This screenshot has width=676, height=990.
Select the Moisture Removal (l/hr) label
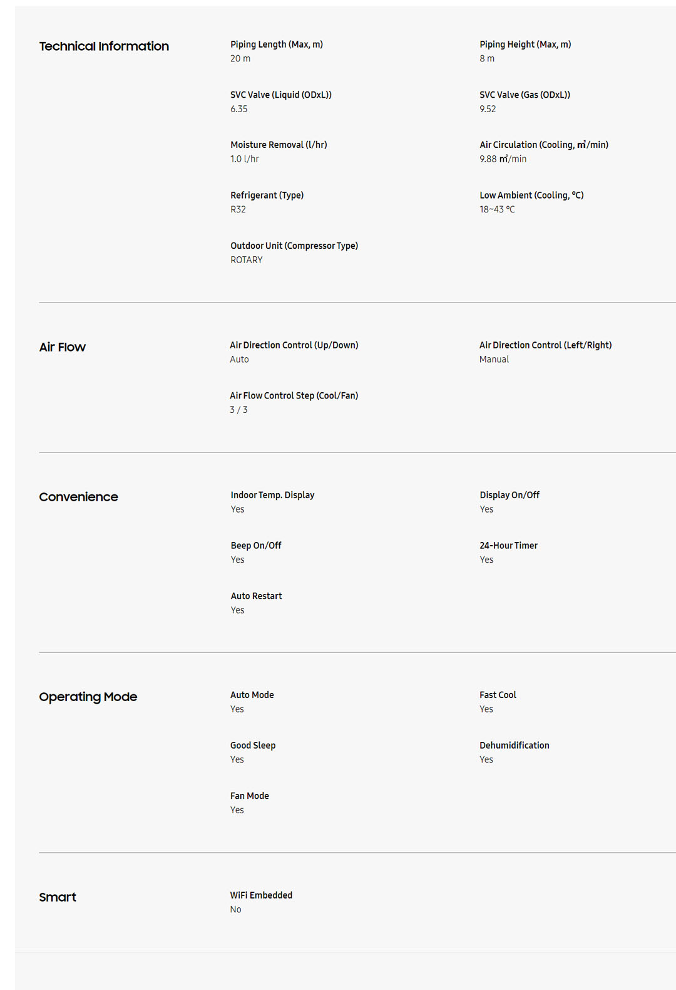(x=279, y=145)
